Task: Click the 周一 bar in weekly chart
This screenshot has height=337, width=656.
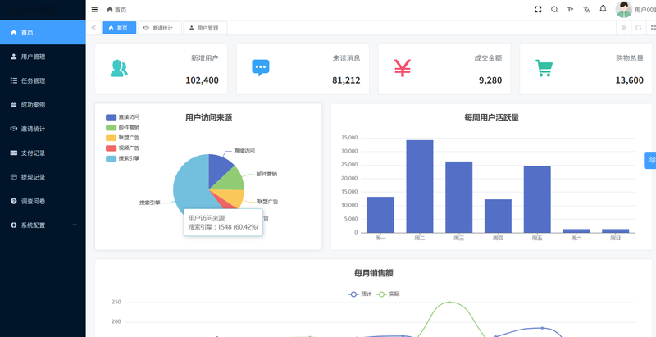Action: click(380, 215)
